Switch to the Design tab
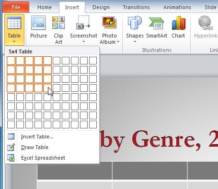218x189 pixels. [x=101, y=7]
